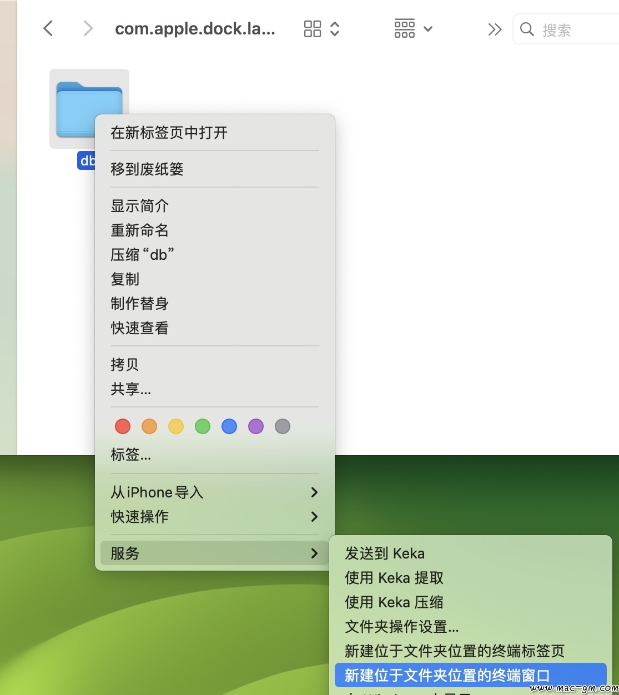Open 文件夹操作设置...

pyautogui.click(x=471, y=627)
